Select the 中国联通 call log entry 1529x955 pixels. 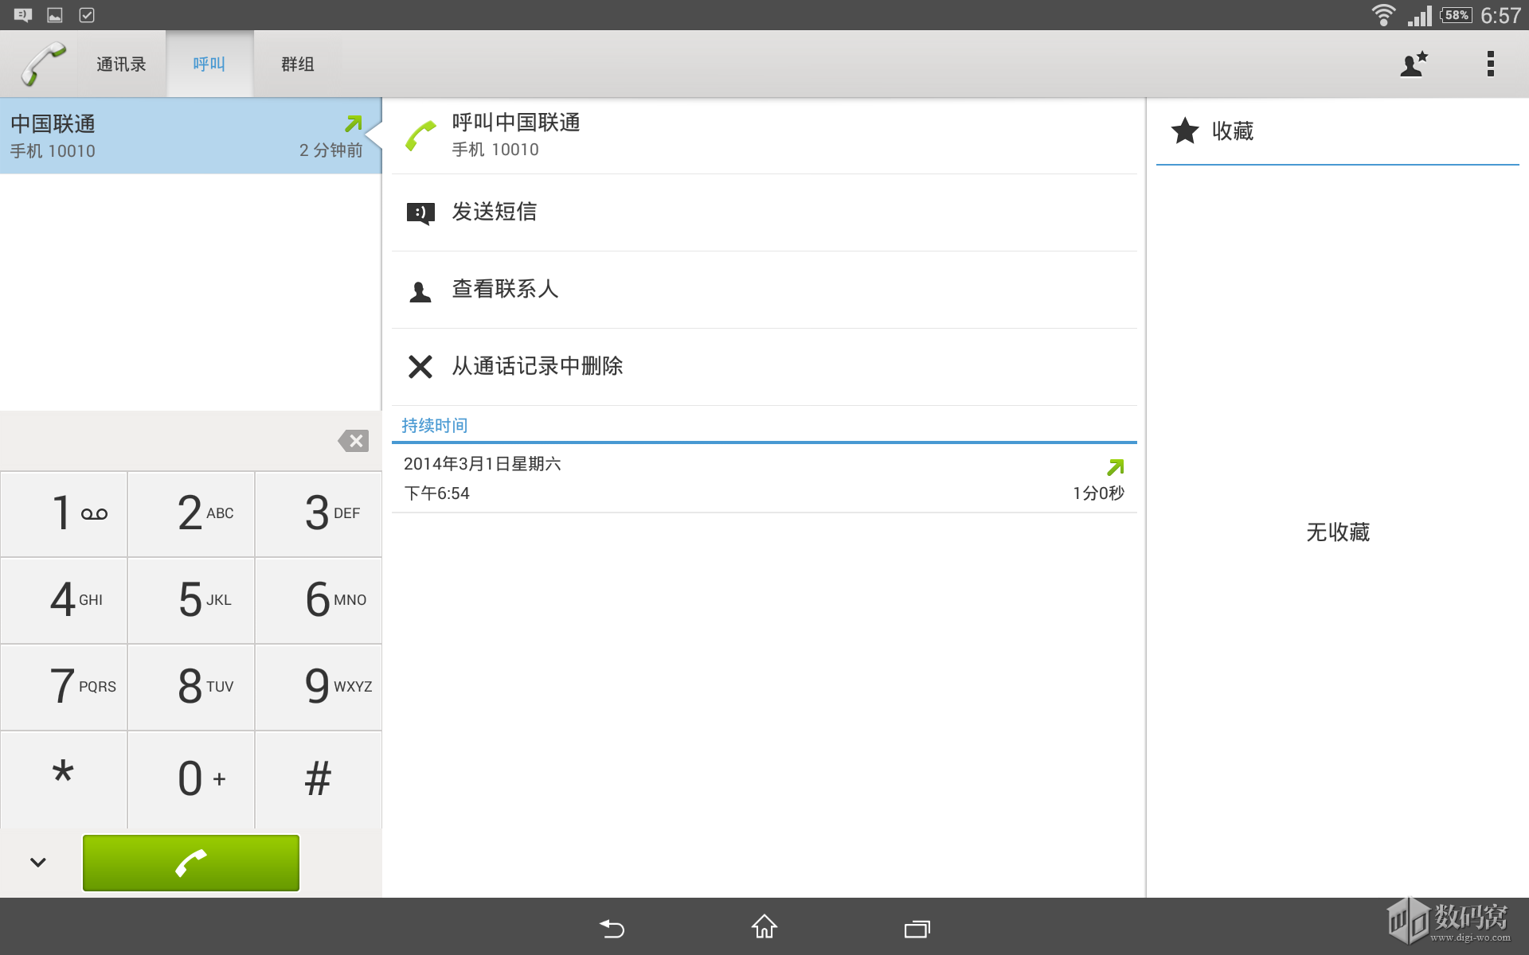(x=191, y=136)
